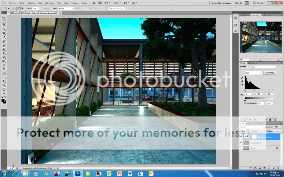284x177 pixels.
Task: Open the Ventana menu
Action: 75,3
